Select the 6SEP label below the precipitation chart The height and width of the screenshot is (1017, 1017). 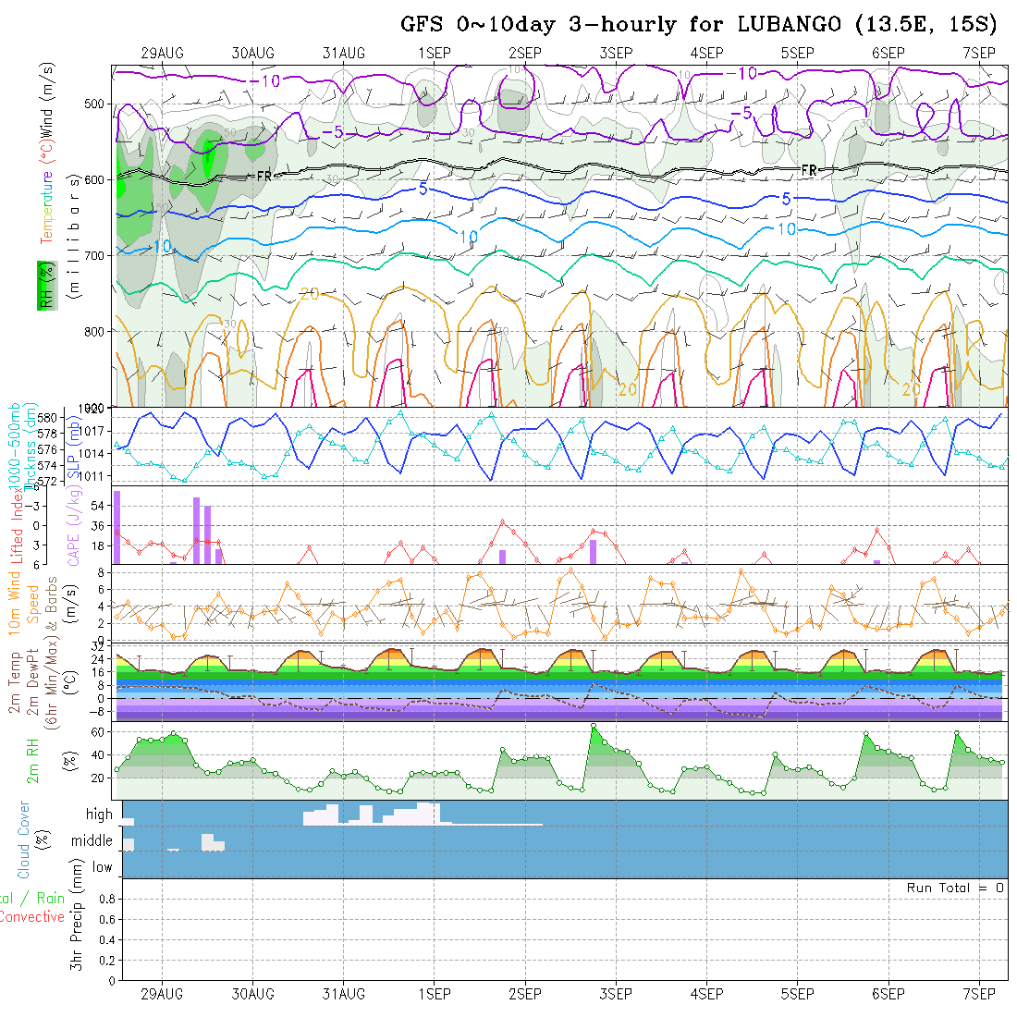[888, 994]
